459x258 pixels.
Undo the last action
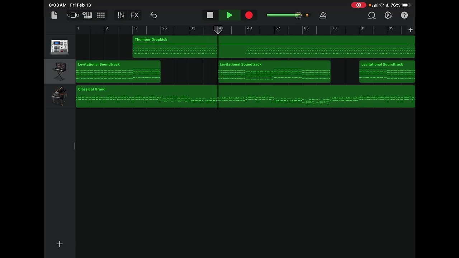pyautogui.click(x=153, y=15)
